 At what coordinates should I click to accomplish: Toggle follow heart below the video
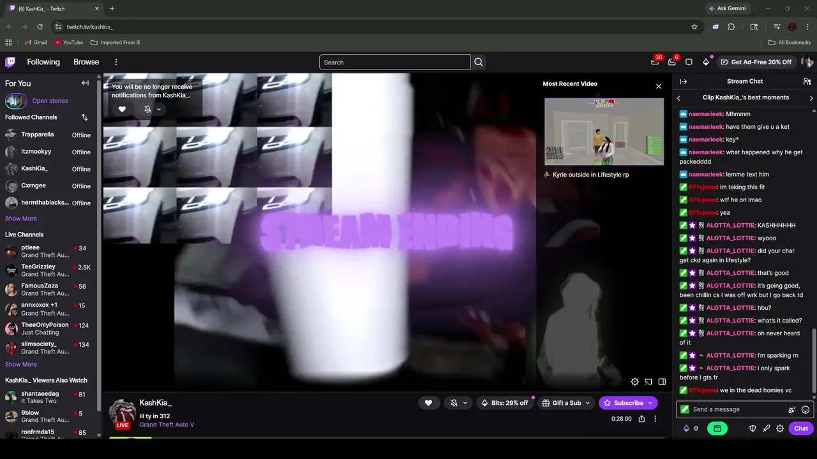tap(428, 403)
